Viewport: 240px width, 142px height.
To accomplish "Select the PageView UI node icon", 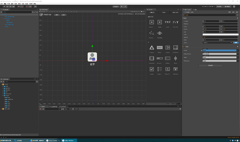I will 152,58.
